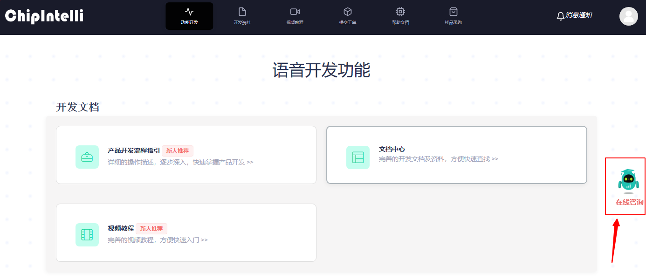Click the 开发文档 section title
This screenshot has height=280, width=646.
(78, 107)
